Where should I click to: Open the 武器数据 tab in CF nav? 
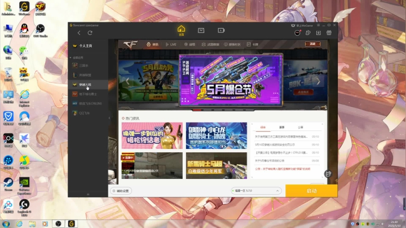coord(210,45)
